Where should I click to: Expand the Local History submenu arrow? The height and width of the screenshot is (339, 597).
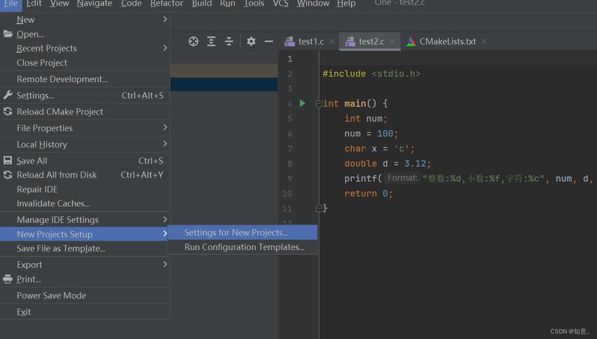coord(165,144)
